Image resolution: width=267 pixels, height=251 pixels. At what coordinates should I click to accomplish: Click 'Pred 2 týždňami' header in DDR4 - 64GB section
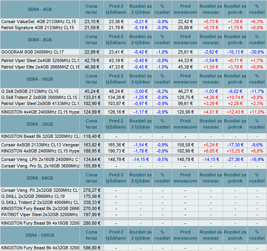(x=116, y=178)
